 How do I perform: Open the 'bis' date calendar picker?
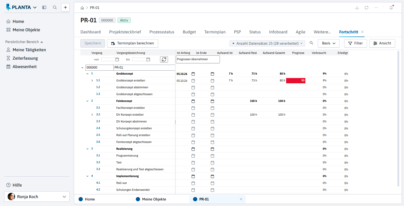click(x=148, y=59)
